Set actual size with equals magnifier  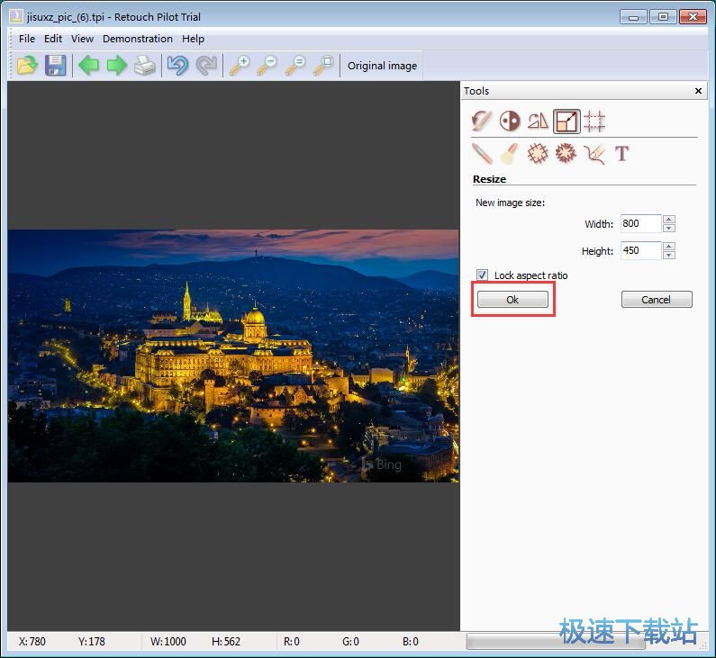click(295, 66)
